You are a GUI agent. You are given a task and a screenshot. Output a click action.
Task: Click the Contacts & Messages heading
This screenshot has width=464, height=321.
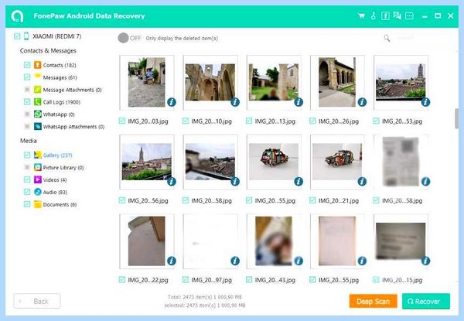point(48,50)
